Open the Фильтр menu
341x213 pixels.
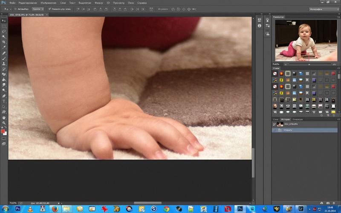tap(99, 3)
